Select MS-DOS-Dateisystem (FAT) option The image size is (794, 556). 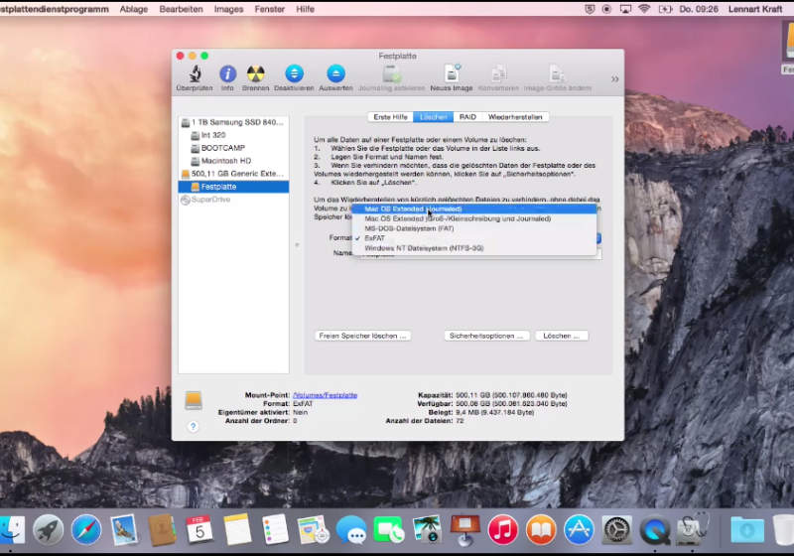(409, 228)
